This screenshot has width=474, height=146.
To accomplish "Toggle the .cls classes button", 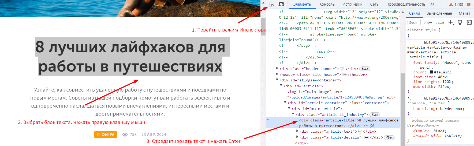I will point(440,22).
